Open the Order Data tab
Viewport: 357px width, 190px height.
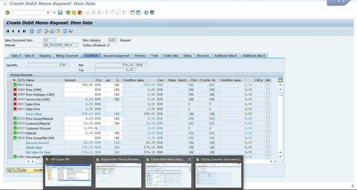[x=171, y=56]
